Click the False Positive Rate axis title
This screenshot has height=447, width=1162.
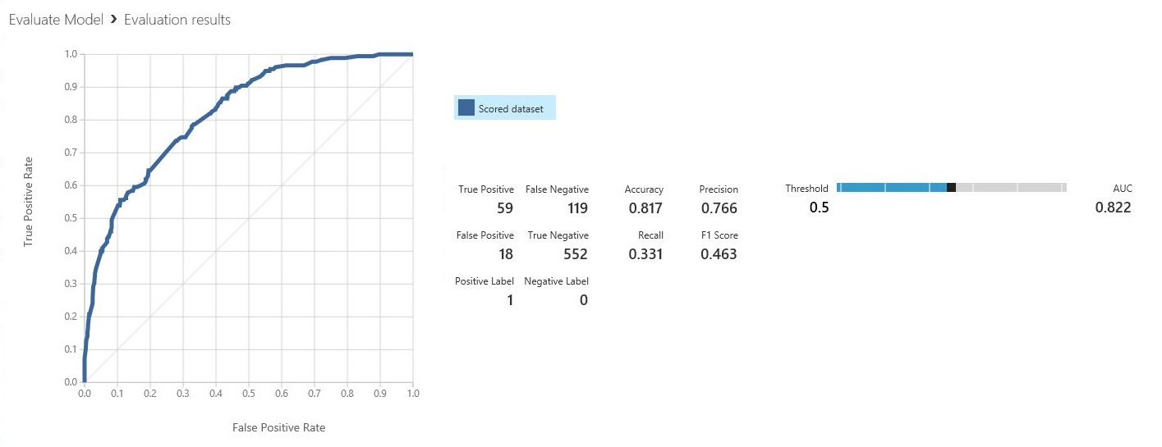(278, 427)
